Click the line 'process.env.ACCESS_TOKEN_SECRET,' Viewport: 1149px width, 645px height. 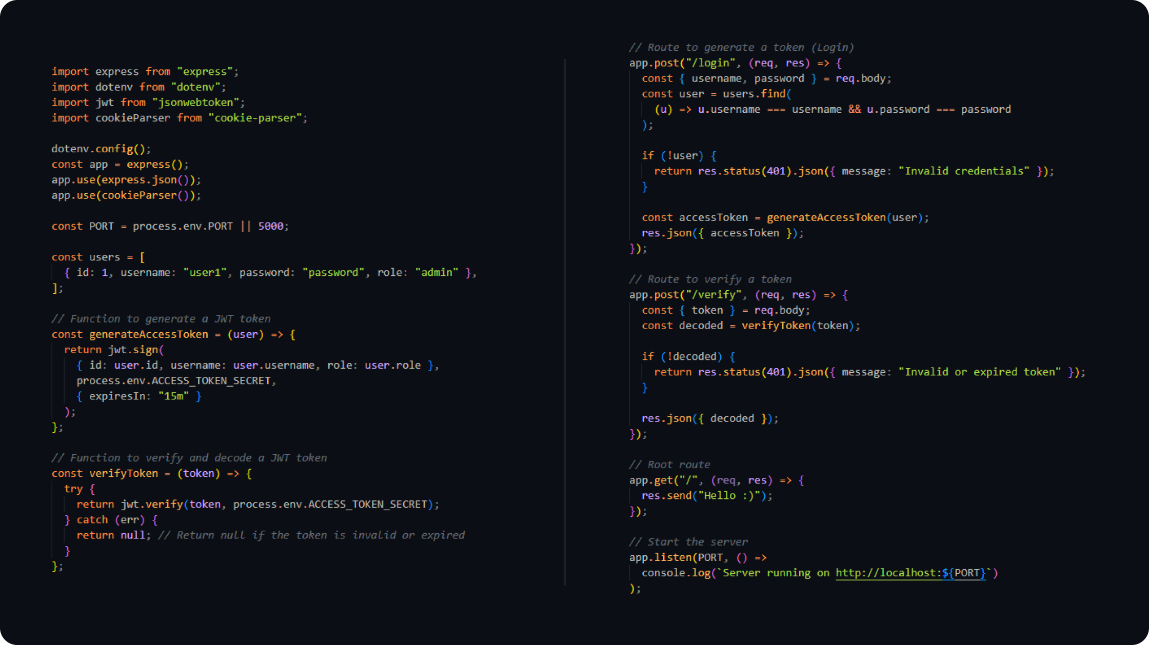[176, 380]
